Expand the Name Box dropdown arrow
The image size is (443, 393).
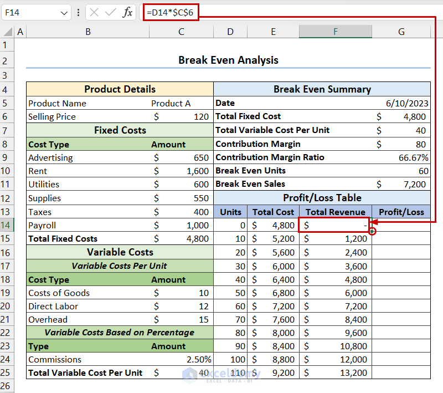click(x=64, y=12)
